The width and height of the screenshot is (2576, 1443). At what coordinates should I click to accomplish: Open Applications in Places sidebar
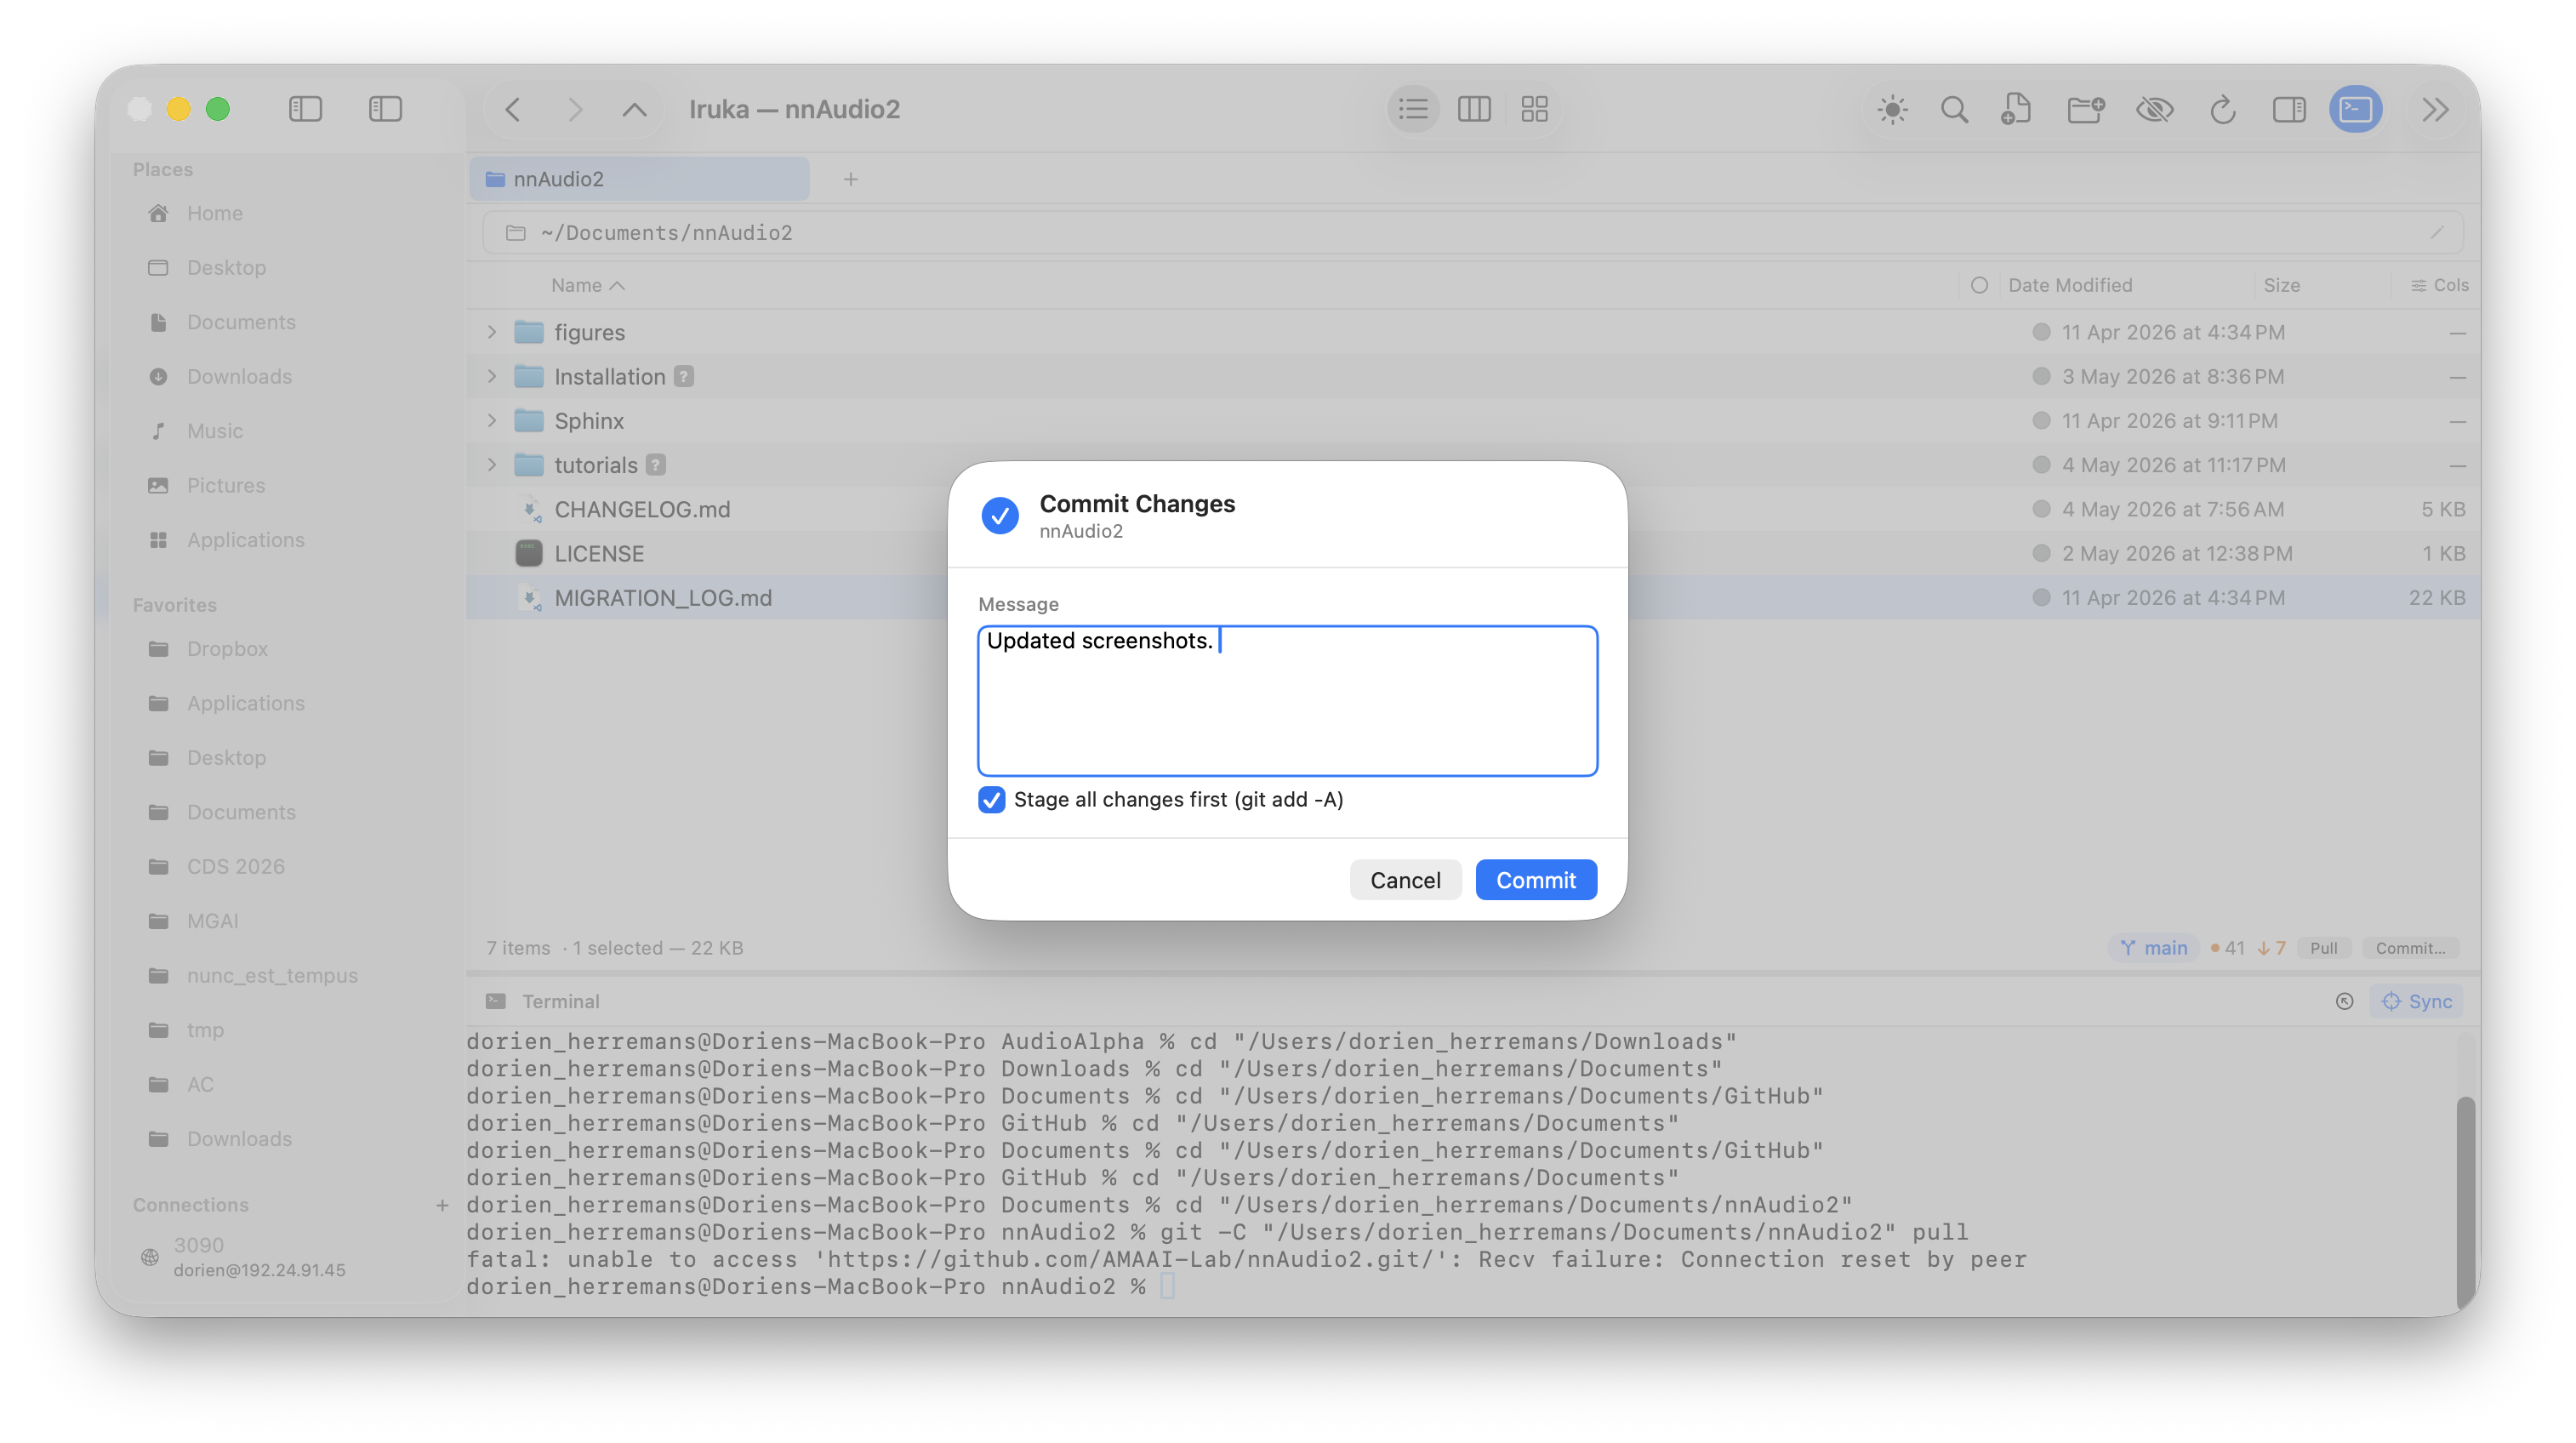click(245, 540)
